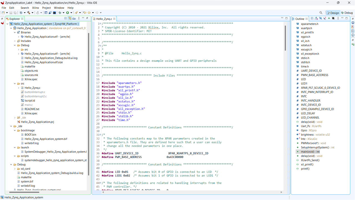The image size is (355, 200).
Task: Switch to the Debug perspective
Action: point(347,13)
